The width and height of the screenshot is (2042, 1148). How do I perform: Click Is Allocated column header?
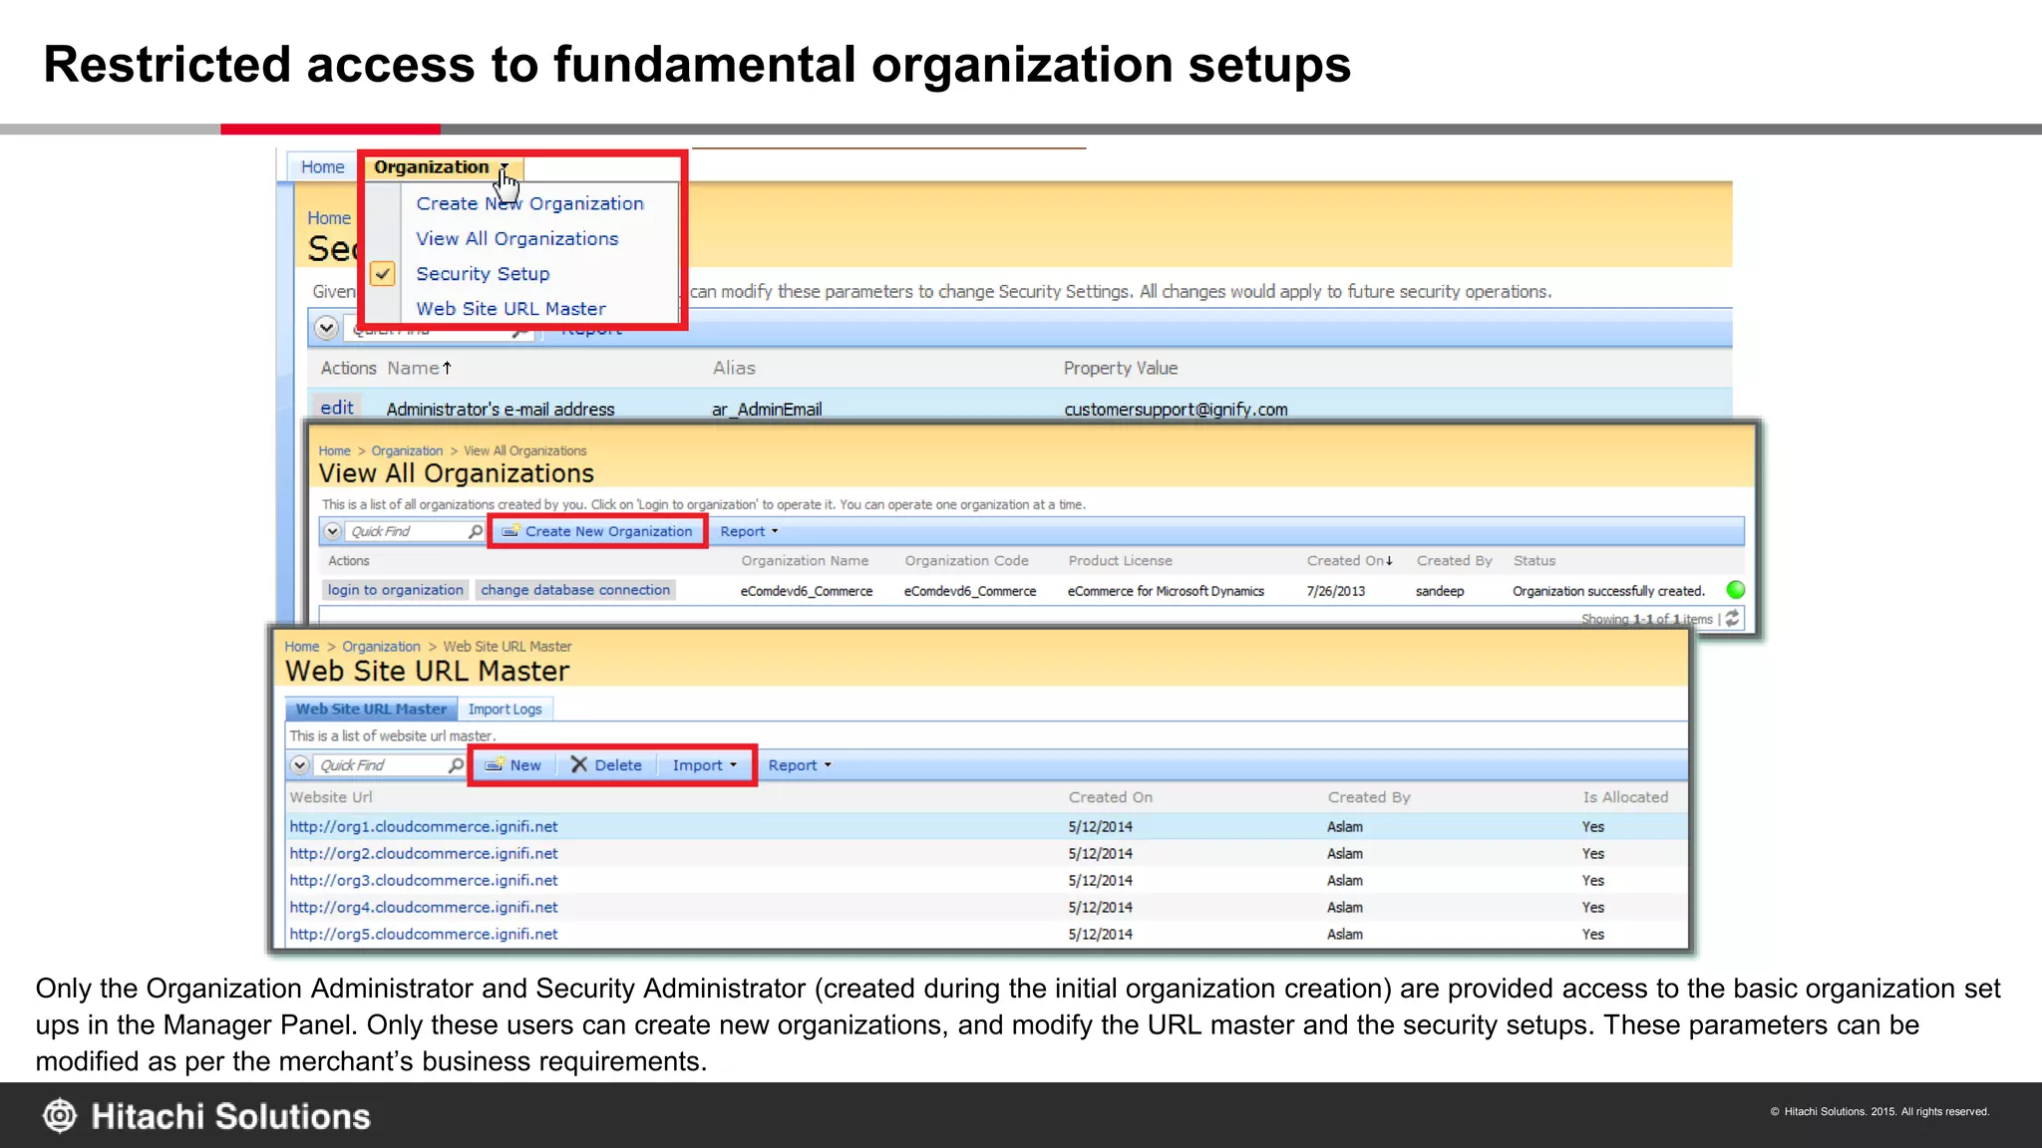(x=1625, y=797)
